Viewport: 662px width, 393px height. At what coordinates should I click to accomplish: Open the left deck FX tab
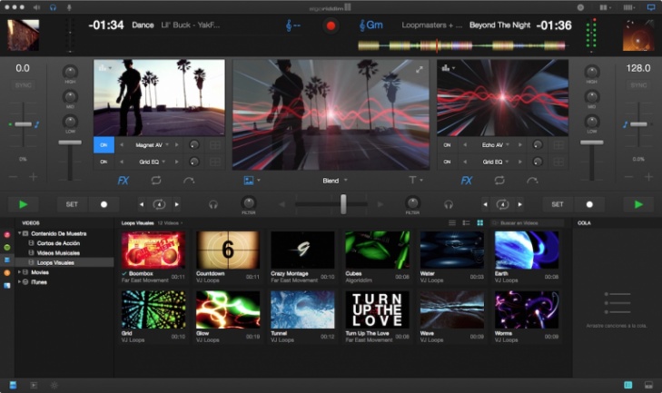pos(123,181)
